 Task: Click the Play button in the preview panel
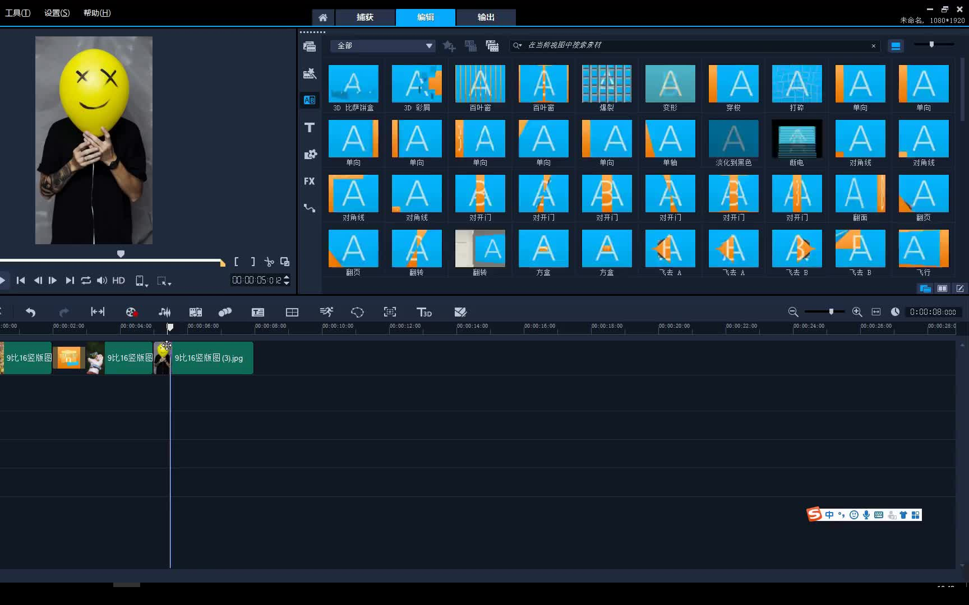[3, 281]
